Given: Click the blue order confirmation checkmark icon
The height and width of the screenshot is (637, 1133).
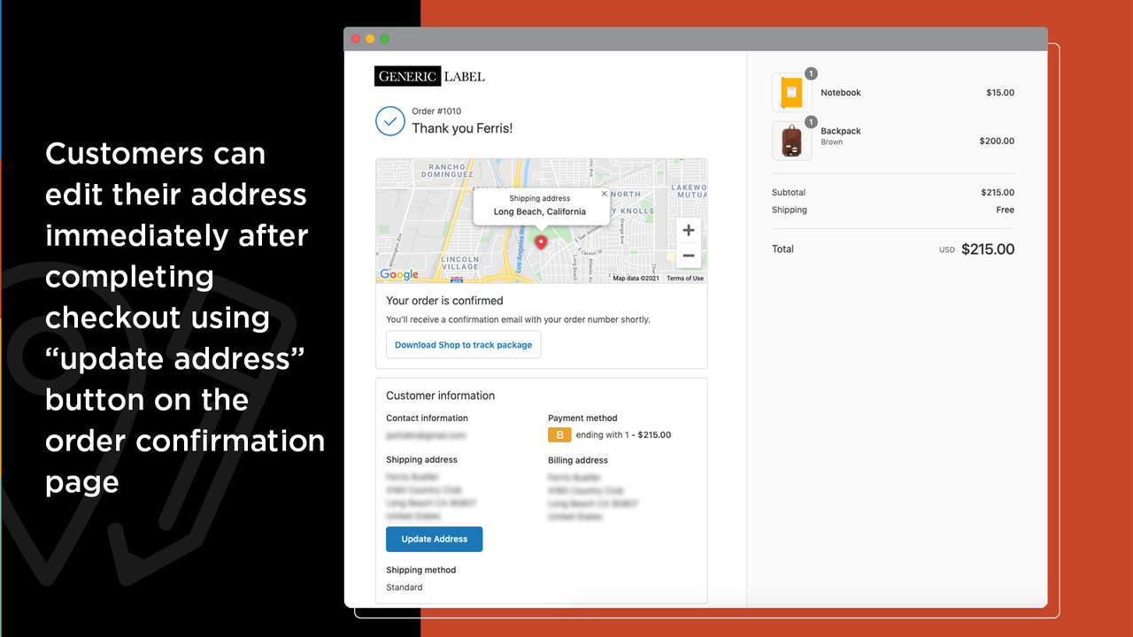Looking at the screenshot, I should 389,121.
